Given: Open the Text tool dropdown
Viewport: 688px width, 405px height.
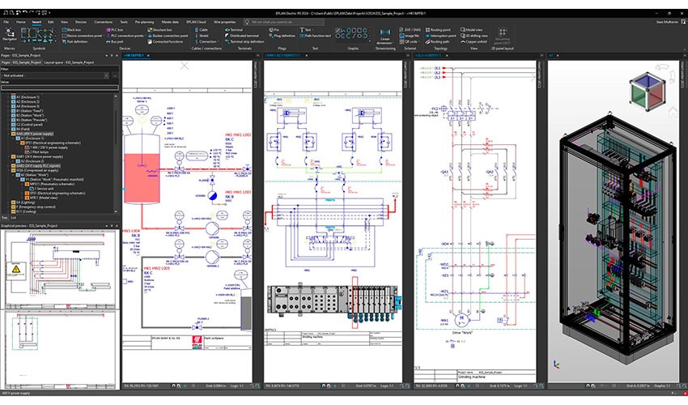Looking at the screenshot, I should click(x=314, y=30).
